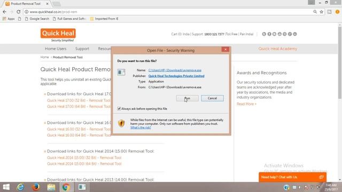Click the first social media icon in header
342x192 pixels.
click(264, 34)
